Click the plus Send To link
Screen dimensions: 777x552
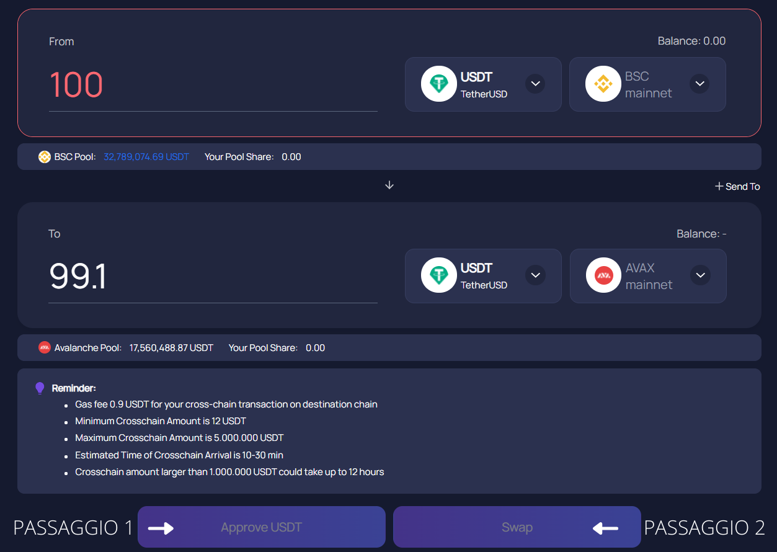(737, 187)
